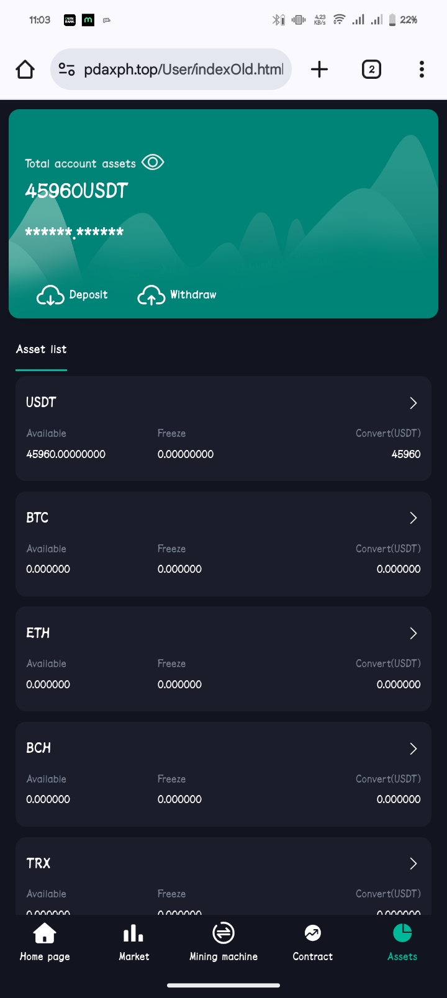This screenshot has height=998, width=447.
Task: Expand the BCH asset row arrow
Action: pyautogui.click(x=413, y=749)
